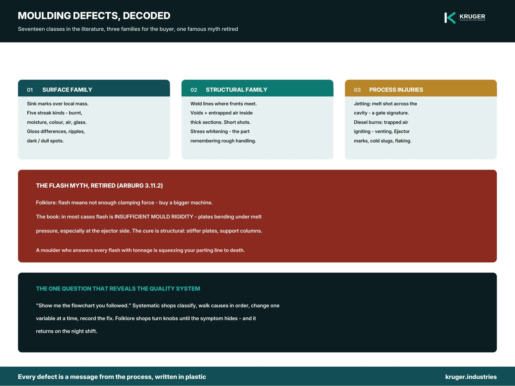Click 'Weld lines where fronts meet.' line
Screen dimensions: 515x386
(x=224, y=104)
